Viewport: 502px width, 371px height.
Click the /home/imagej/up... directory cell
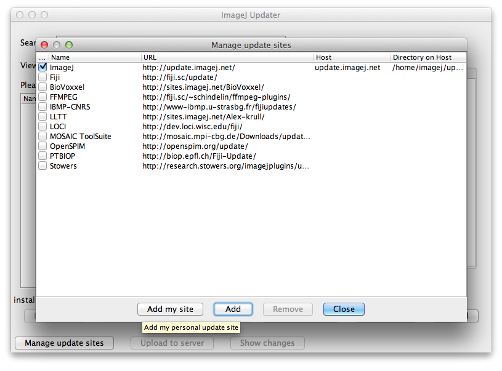pyautogui.click(x=427, y=68)
